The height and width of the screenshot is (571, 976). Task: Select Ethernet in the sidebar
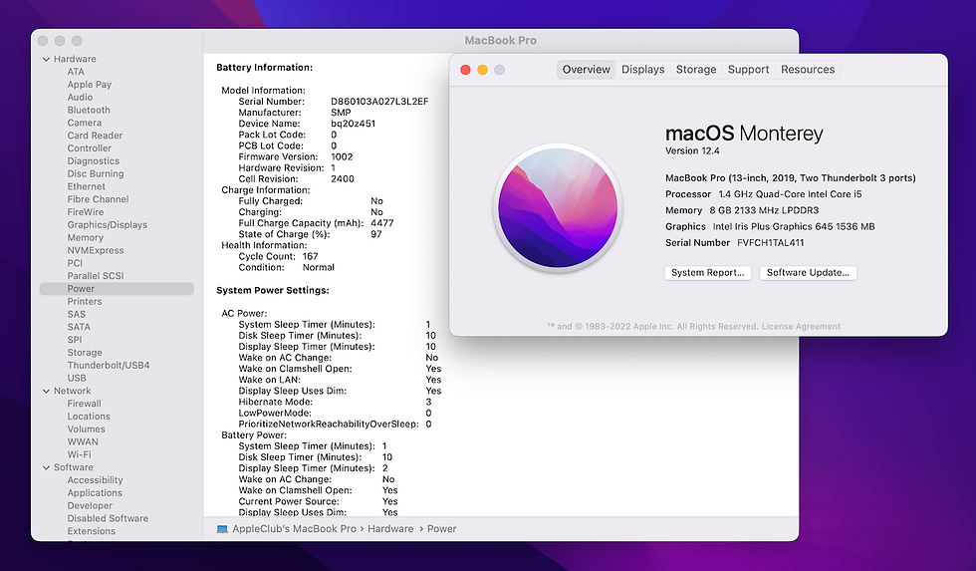click(x=86, y=186)
